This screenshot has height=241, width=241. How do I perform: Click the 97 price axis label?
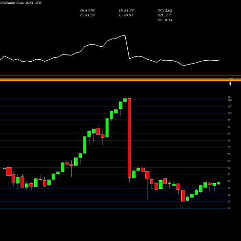coord(229,120)
